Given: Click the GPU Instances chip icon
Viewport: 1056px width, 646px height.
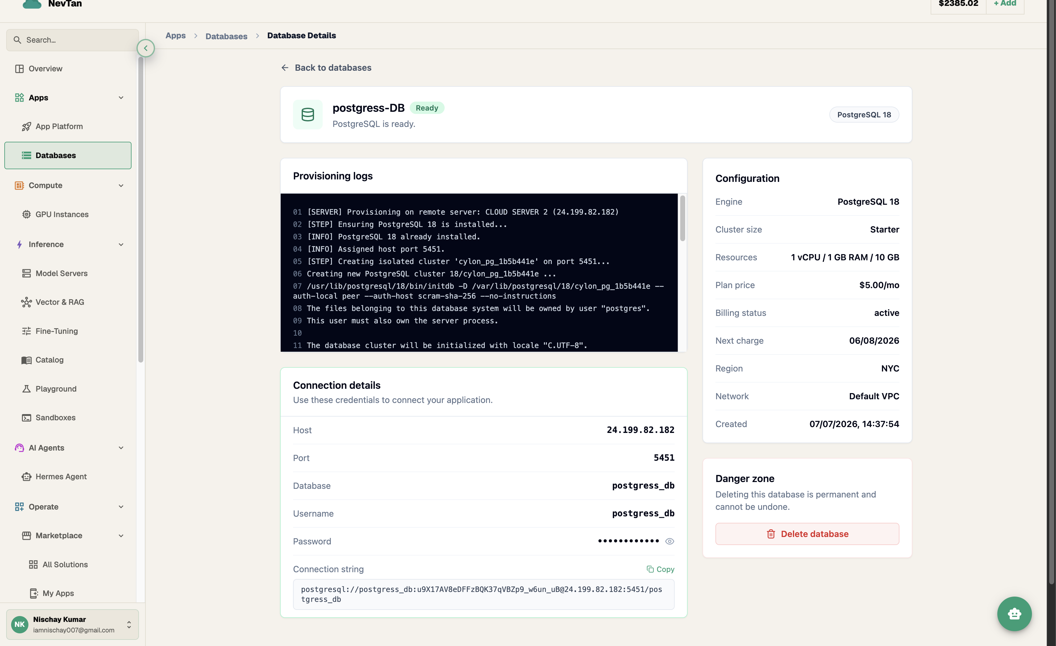Looking at the screenshot, I should pos(26,214).
